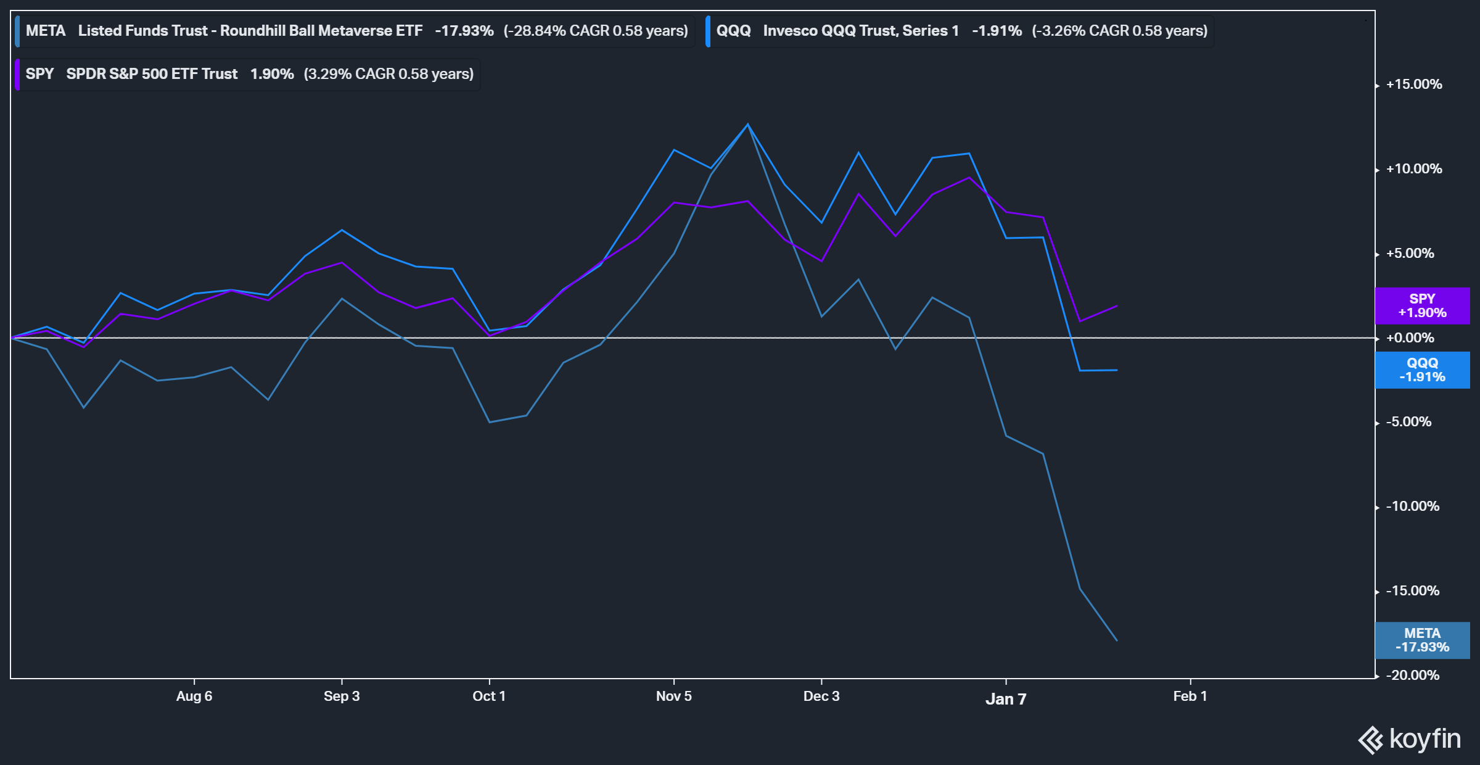Click SPY purple legend color bar
This screenshot has width=1480, height=765.
17,74
